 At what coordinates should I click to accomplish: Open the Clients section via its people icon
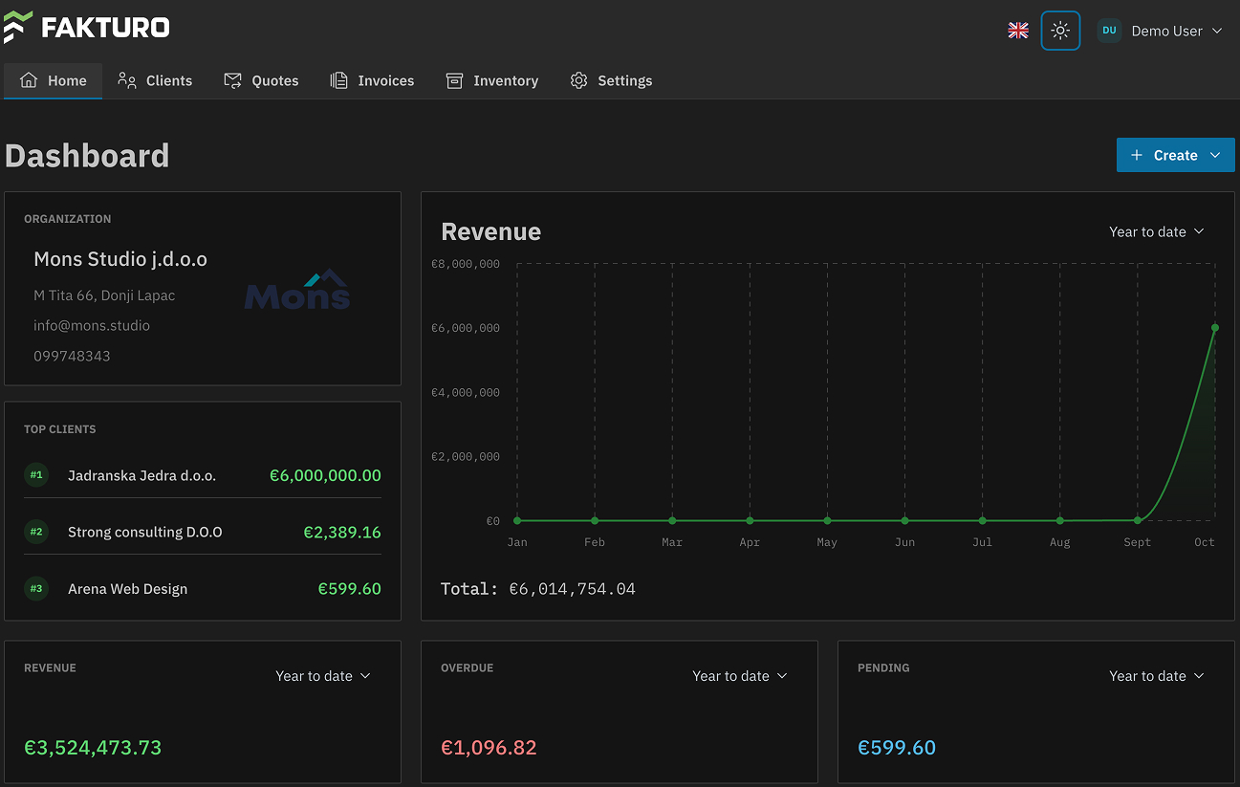pos(127,80)
